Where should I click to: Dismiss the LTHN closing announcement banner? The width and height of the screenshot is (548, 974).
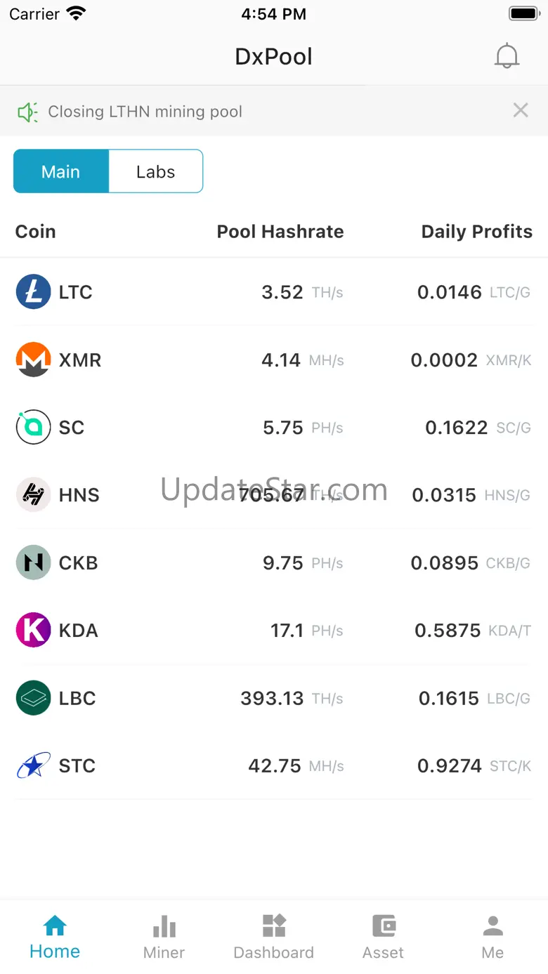point(520,110)
